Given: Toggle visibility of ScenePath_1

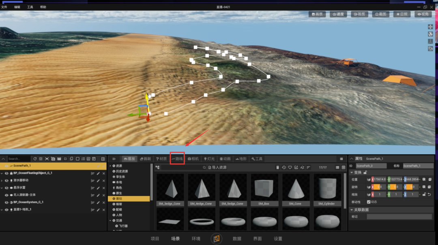Looking at the screenshot, I should click(x=7, y=166).
